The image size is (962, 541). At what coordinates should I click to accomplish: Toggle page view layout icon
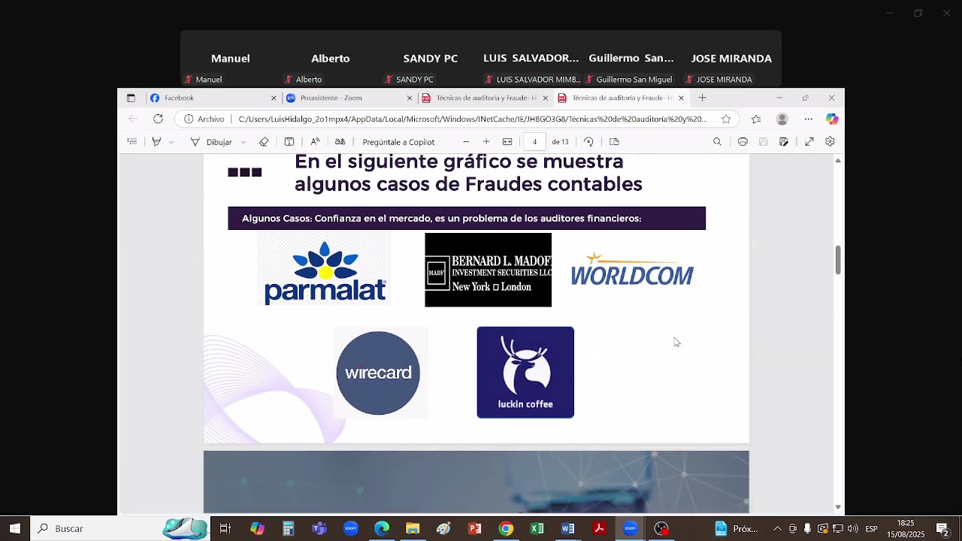point(614,141)
